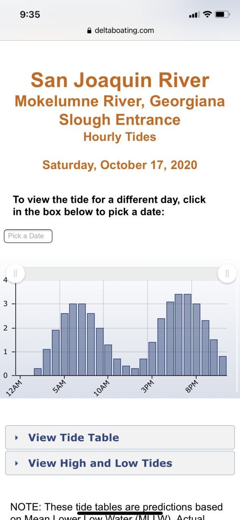Click the 3PM tide bar in chart

click(x=152, y=359)
